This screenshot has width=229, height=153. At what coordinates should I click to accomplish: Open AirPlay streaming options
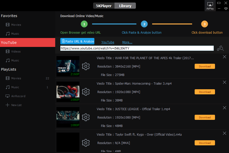pos(210,6)
